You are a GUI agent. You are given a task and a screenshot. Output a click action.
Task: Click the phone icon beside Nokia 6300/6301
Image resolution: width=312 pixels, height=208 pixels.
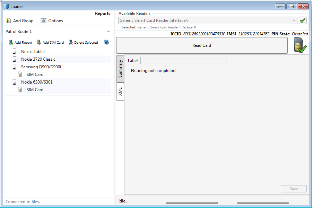pyautogui.click(x=15, y=82)
